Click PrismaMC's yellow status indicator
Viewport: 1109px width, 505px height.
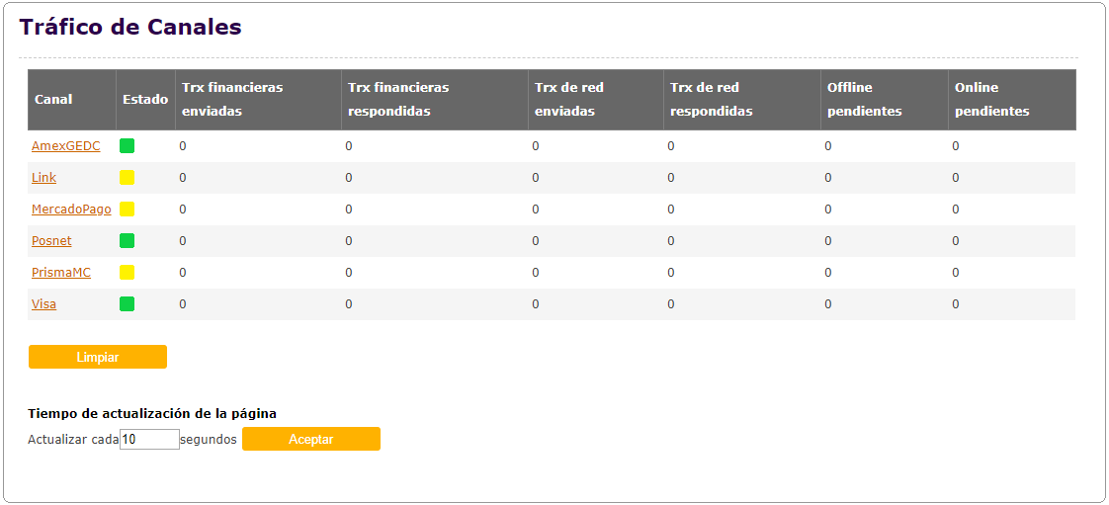pyautogui.click(x=127, y=273)
